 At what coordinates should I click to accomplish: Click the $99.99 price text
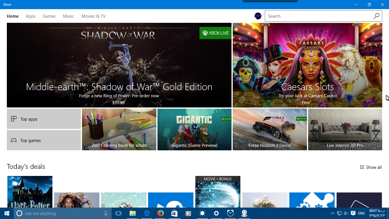[x=118, y=103]
